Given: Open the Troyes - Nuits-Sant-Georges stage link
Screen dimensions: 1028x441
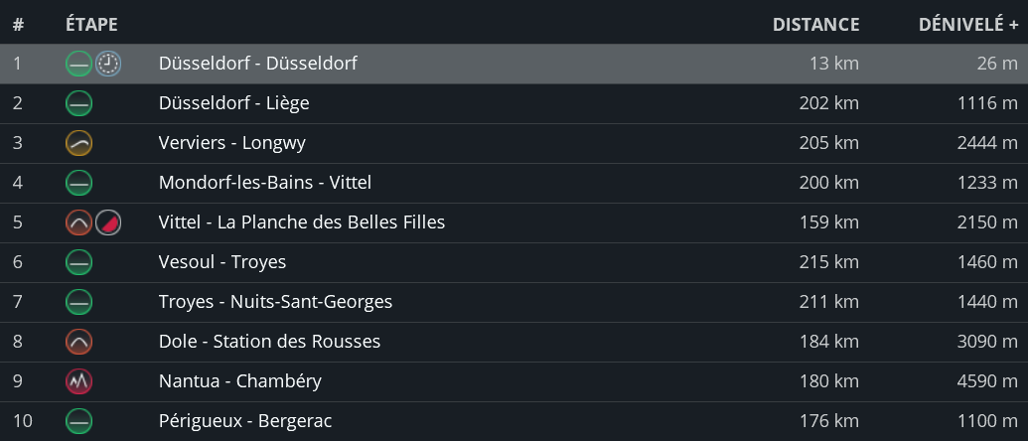Looking at the screenshot, I should [x=275, y=302].
